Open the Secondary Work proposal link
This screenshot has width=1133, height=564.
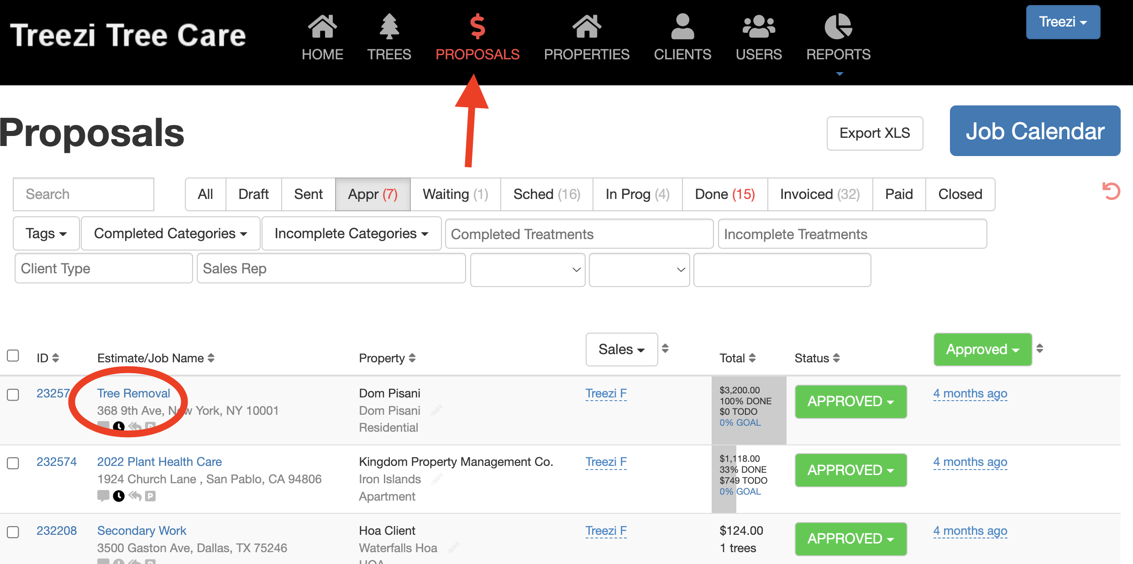click(x=142, y=531)
